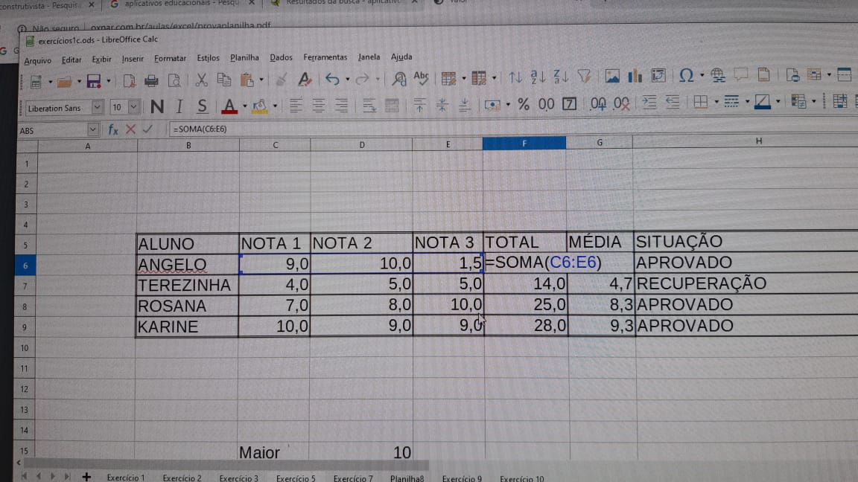Screen dimensions: 858x482
Task: Apply Percent number format icon
Action: 523,104
